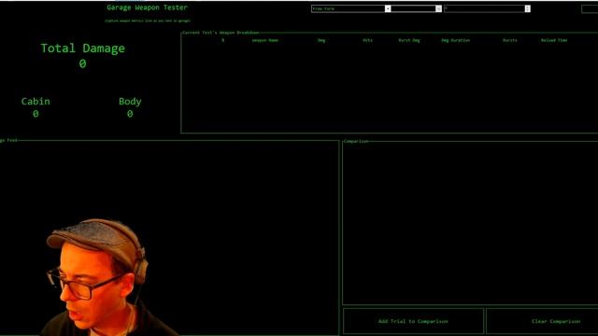Click the % column header
The width and height of the screenshot is (598, 336).
click(223, 40)
